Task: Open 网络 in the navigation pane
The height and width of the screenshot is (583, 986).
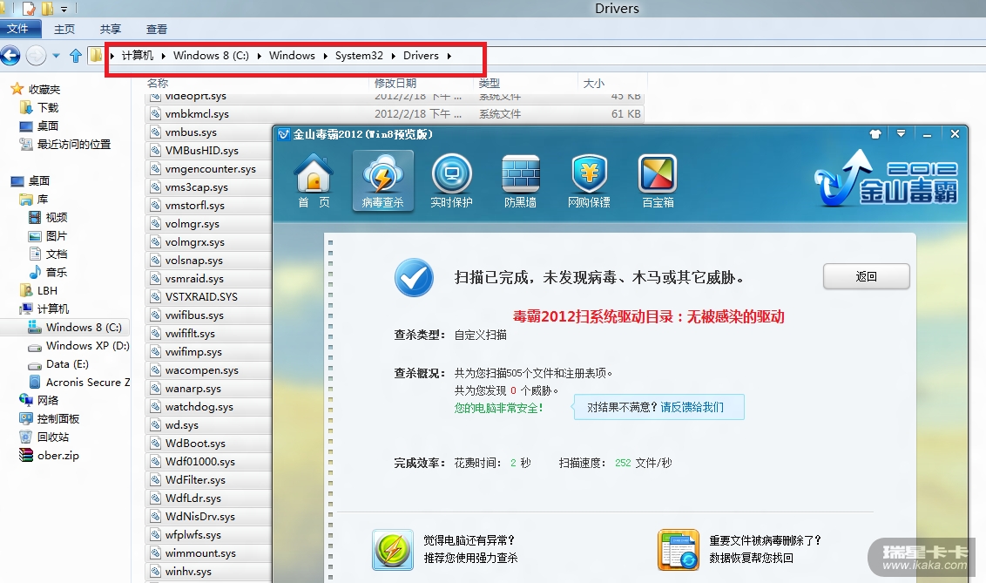Action: coord(48,400)
